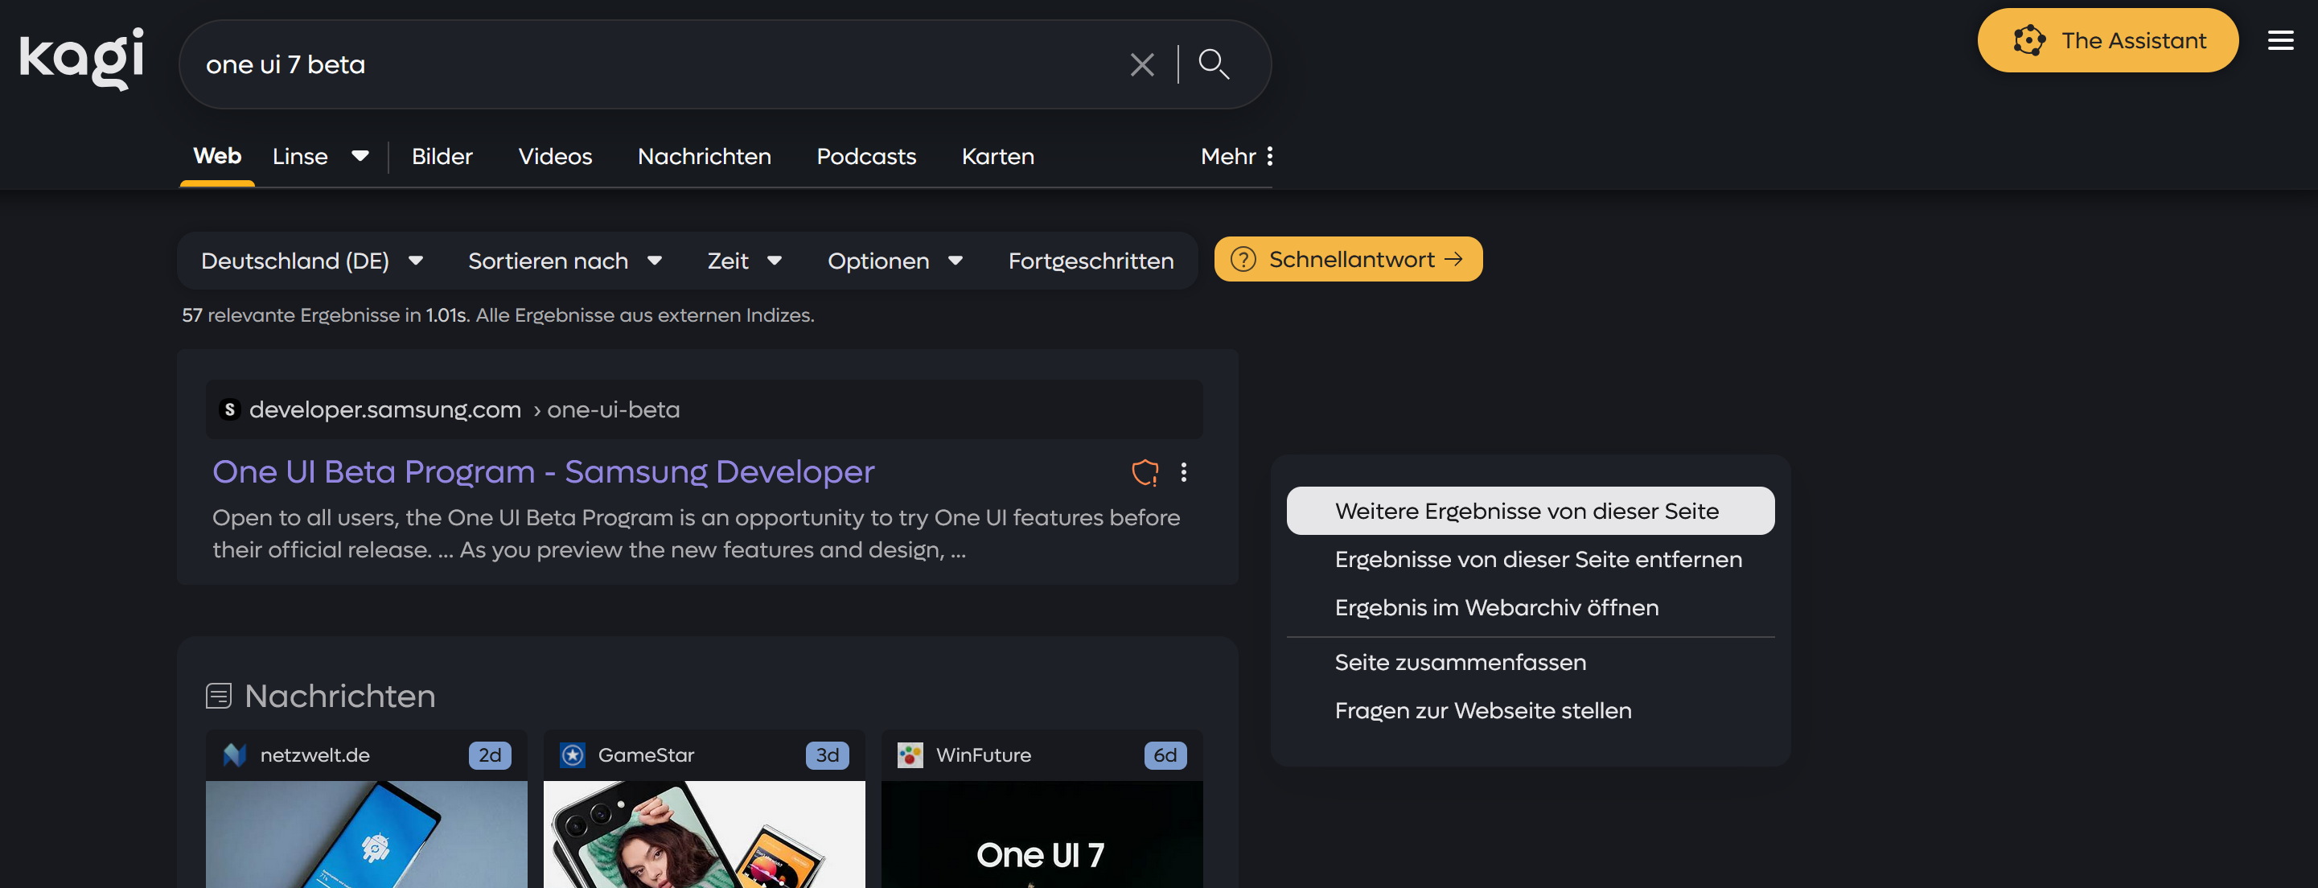Open Fortgeschritten search settings
2318x888 pixels.
click(x=1091, y=261)
